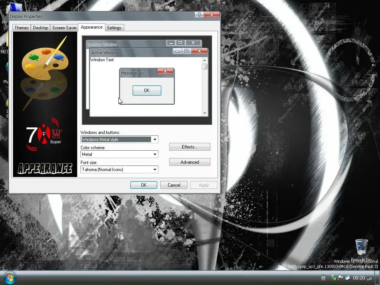Click preview scrollbar up arrow

204,60
